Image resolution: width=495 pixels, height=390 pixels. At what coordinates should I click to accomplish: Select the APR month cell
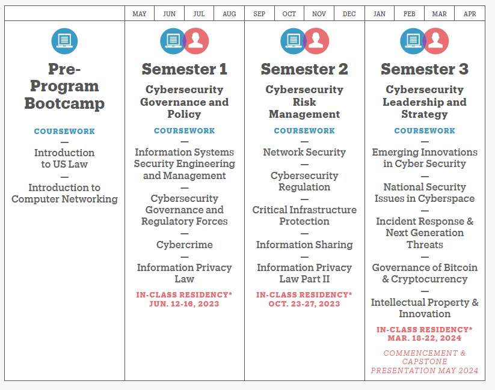[x=470, y=14]
